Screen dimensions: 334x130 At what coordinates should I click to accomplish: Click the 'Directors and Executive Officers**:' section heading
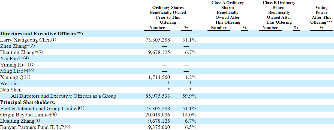pyautogui.click(x=42, y=34)
